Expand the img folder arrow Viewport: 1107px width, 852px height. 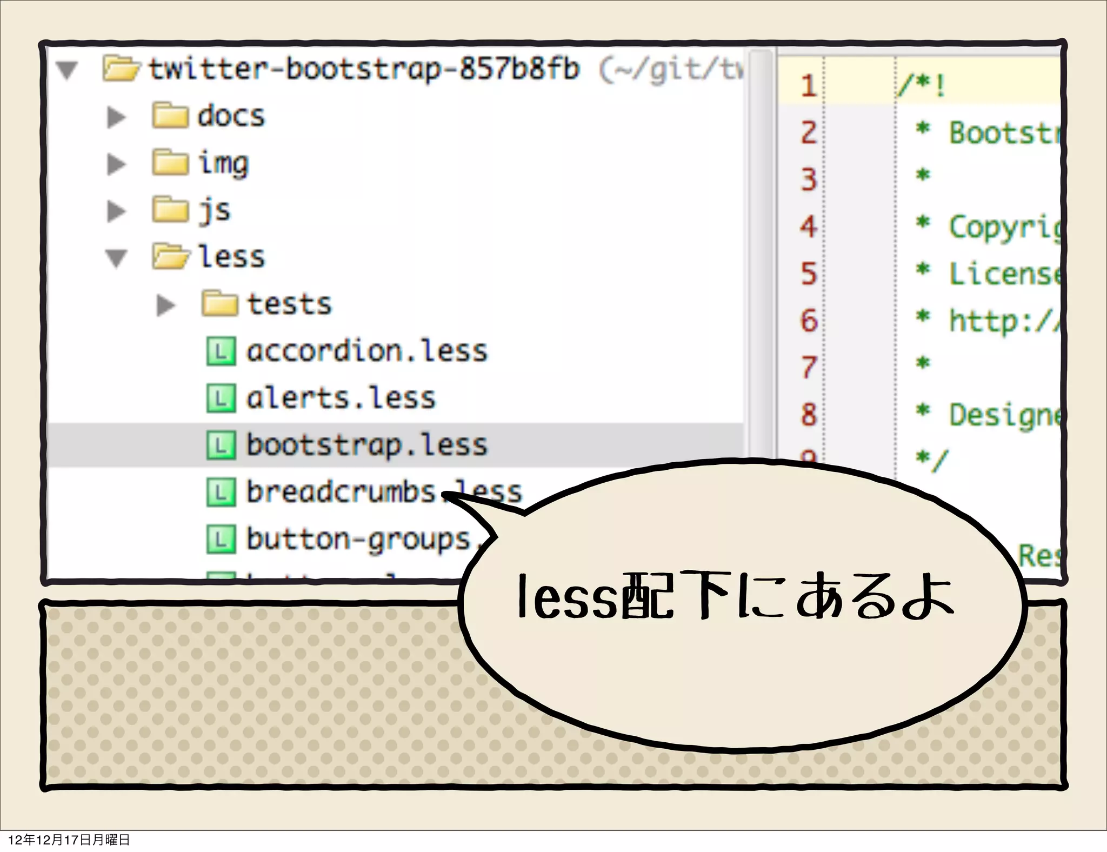pyautogui.click(x=116, y=164)
